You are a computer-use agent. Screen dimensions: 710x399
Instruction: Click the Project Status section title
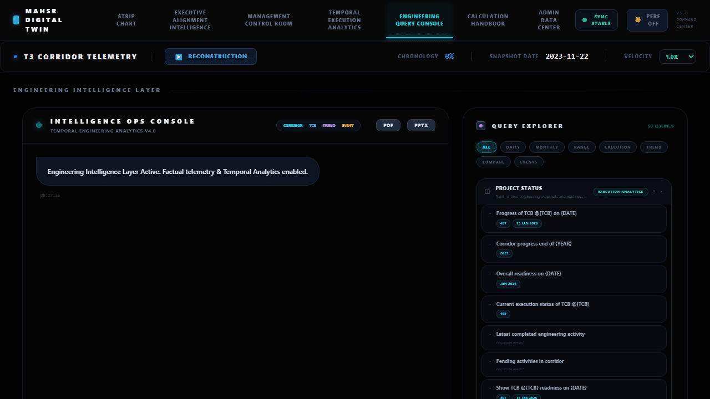point(519,188)
